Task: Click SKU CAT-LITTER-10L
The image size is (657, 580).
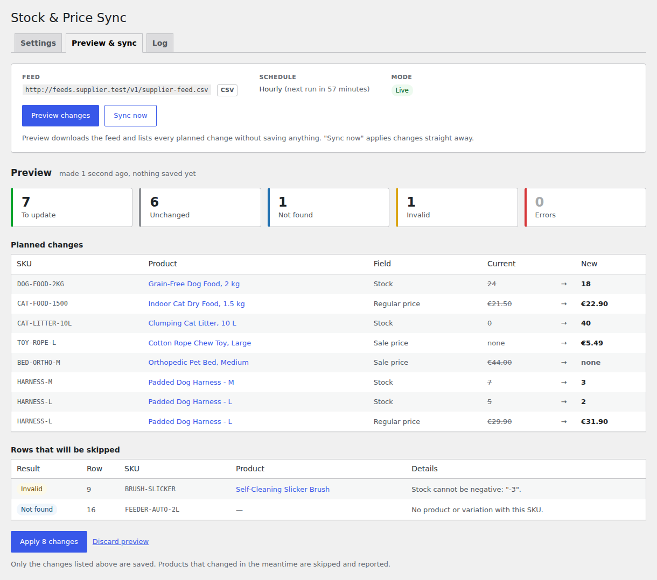Action: coord(44,323)
